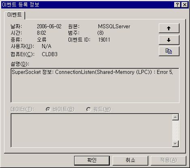190x168 pixels.
Task: Click the type value 오류
Action: pyautogui.click(x=42, y=40)
